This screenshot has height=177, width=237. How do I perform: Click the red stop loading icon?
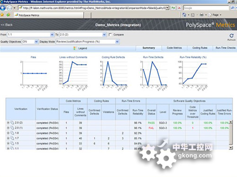179,8
